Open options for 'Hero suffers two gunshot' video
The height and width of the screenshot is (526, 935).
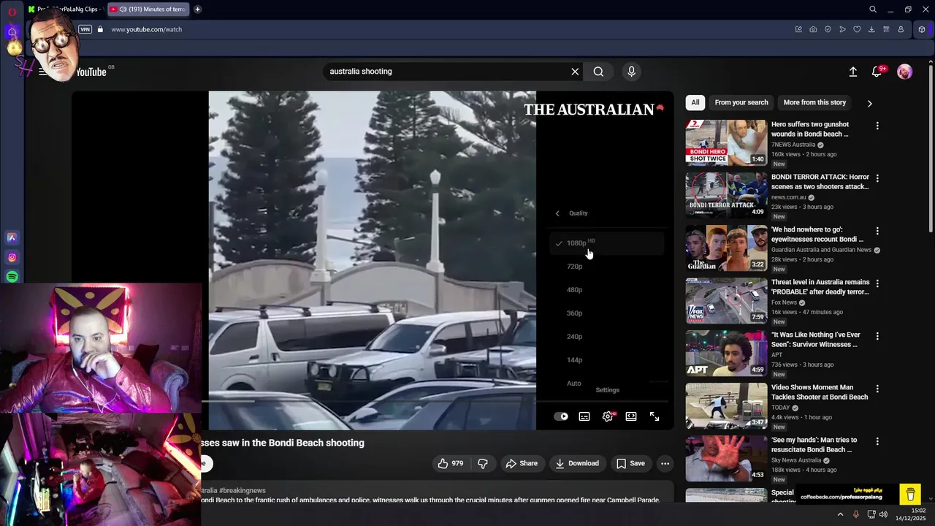[877, 126]
